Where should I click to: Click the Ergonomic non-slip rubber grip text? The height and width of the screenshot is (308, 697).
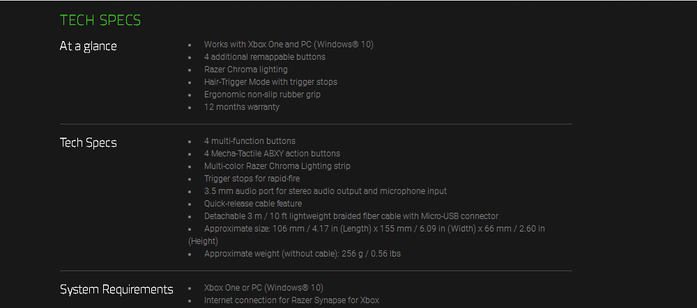[262, 95]
